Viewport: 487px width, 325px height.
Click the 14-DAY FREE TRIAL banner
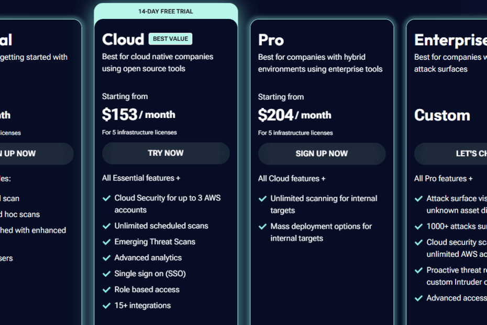166,12
